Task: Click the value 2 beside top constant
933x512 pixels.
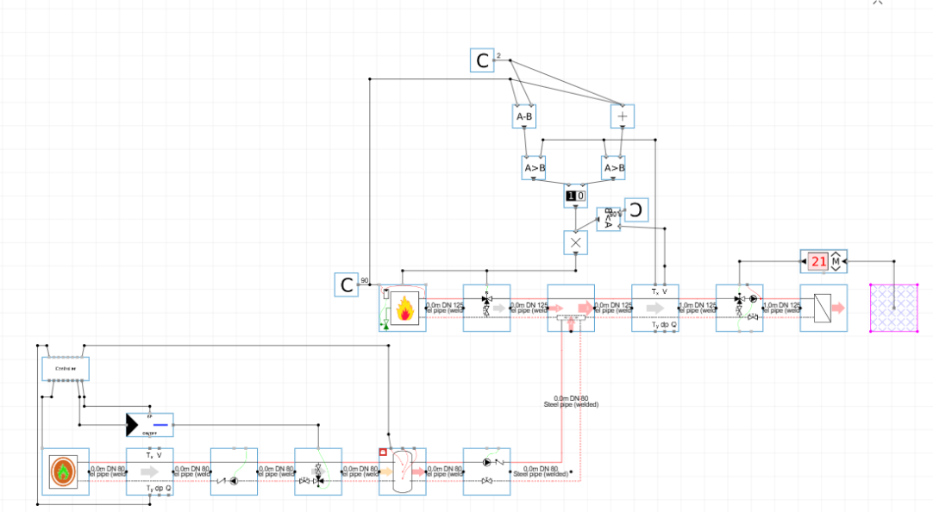Action: tap(498, 56)
